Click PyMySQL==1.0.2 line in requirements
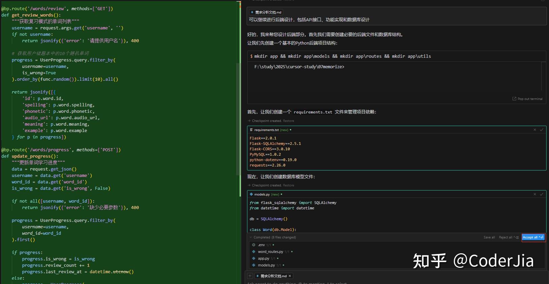549x284 pixels. tap(265, 154)
